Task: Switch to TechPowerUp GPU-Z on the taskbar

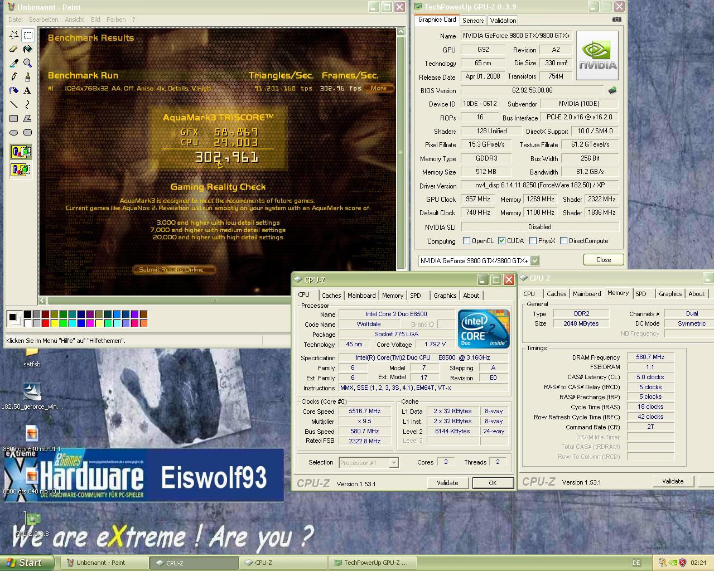Action: [374, 563]
